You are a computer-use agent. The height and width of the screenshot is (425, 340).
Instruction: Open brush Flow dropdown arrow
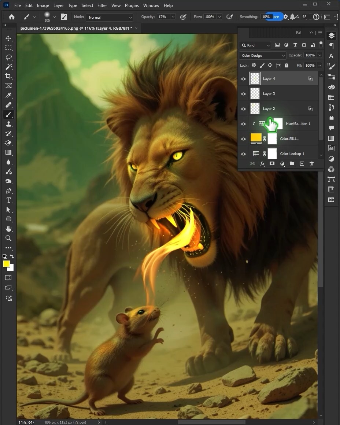[219, 17]
